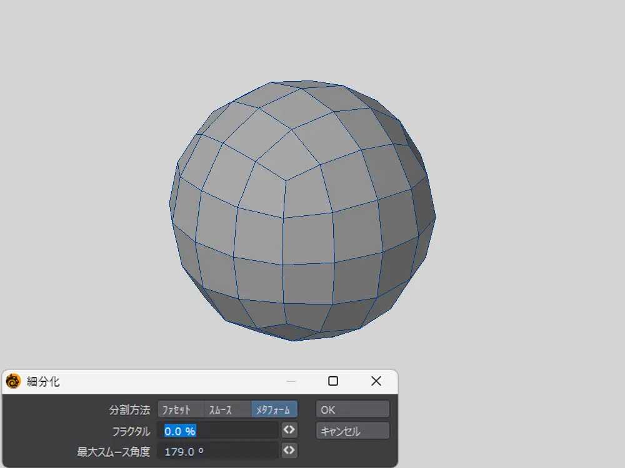Screen dimensions: 625x468
Task: Click the フラクタル label text
Action: pyautogui.click(x=131, y=431)
